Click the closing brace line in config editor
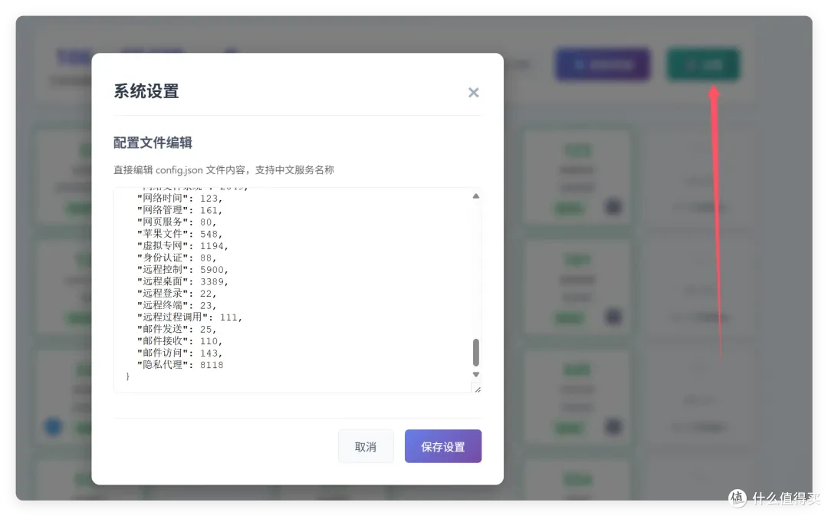 tap(127, 376)
